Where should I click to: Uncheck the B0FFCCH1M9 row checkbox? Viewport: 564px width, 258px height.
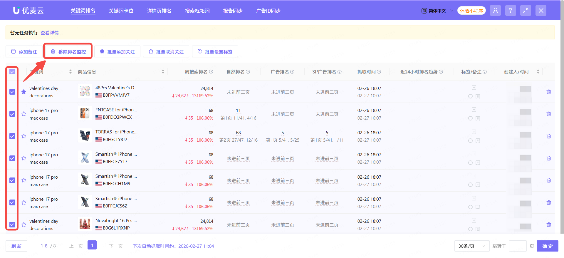tap(12, 180)
